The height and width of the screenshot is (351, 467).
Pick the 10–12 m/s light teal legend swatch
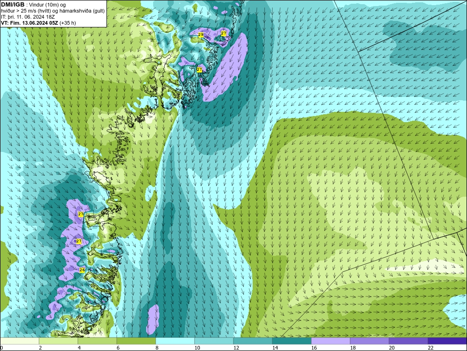[x=214, y=341]
